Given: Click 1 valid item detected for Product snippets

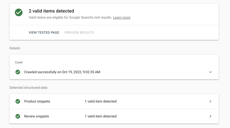Looking at the screenshot, I should point(100,101).
